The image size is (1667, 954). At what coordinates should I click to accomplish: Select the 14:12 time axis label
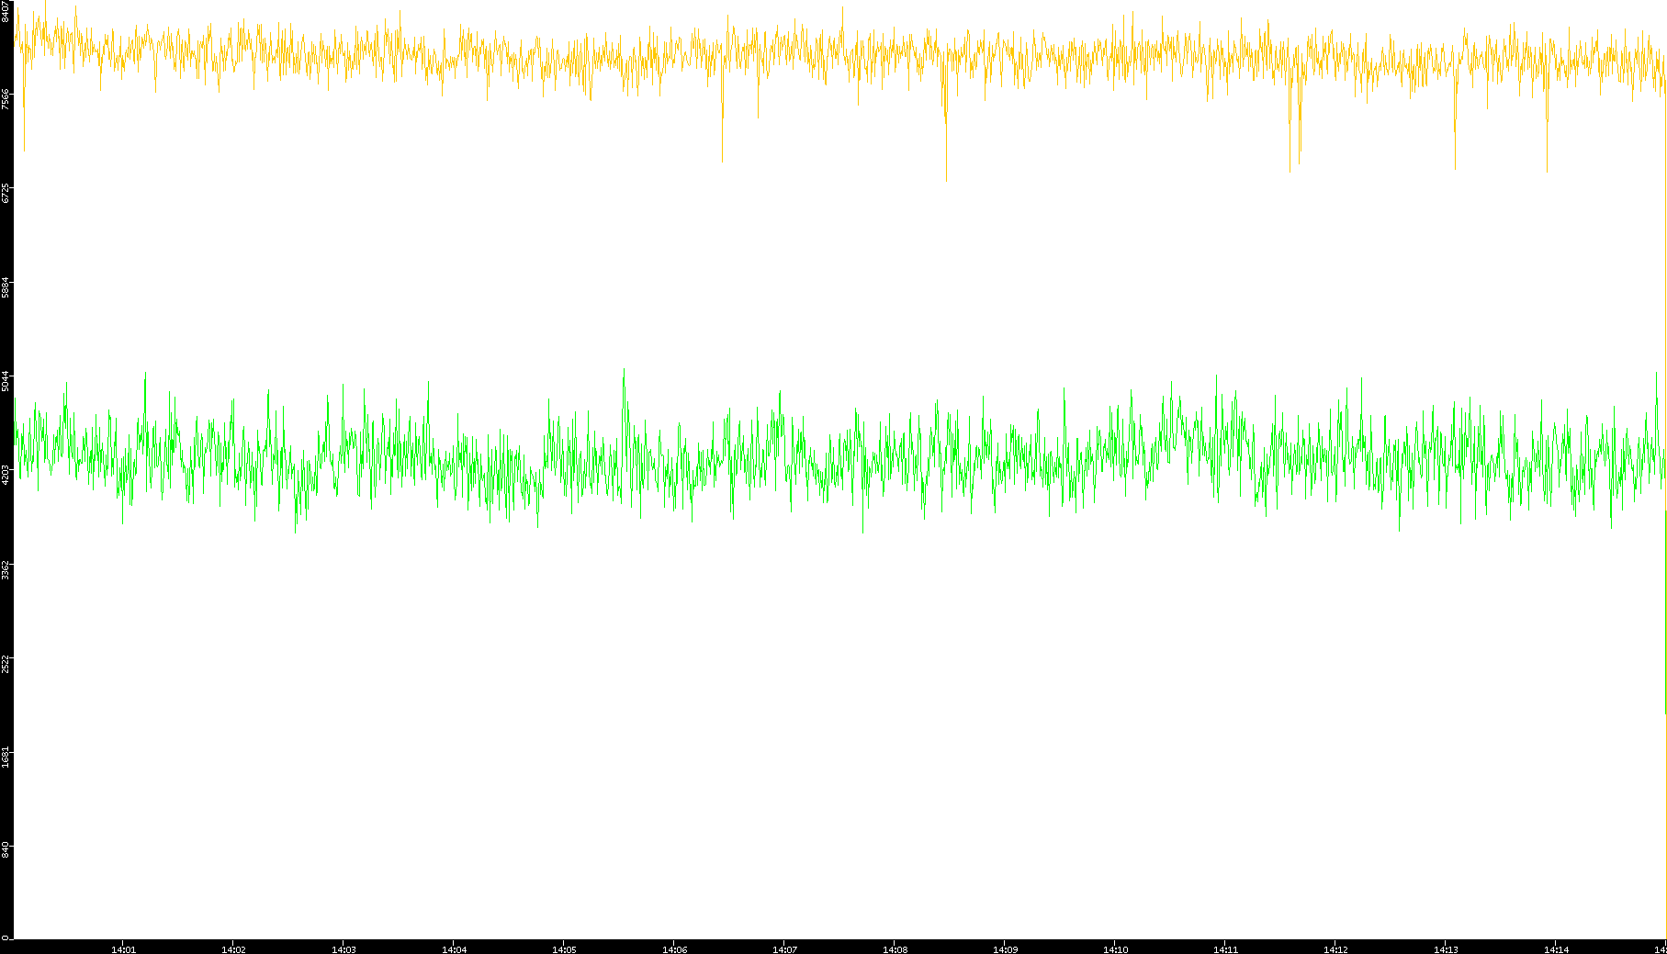tap(1335, 949)
